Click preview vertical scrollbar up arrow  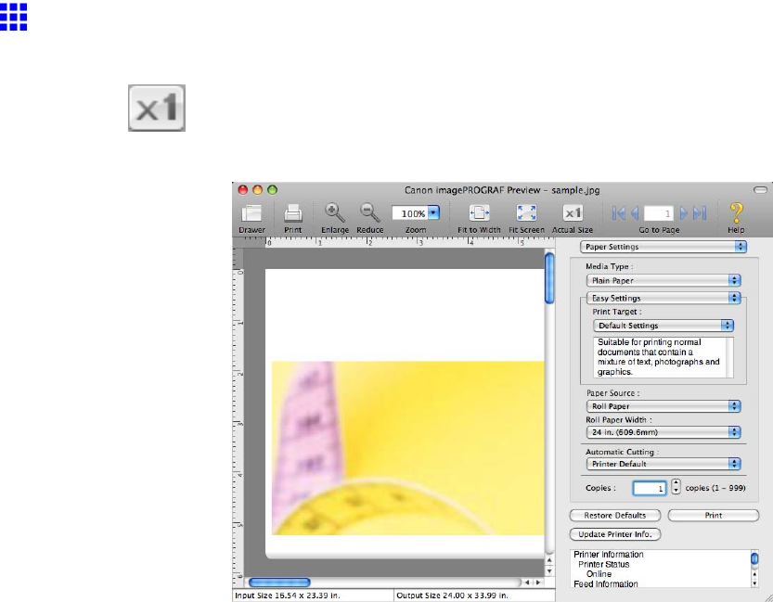click(x=549, y=560)
